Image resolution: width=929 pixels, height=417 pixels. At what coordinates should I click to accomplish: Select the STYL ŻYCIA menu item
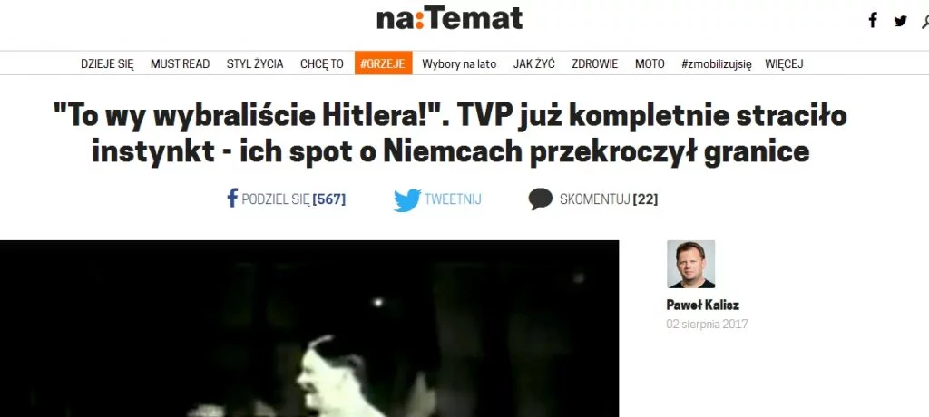[255, 64]
